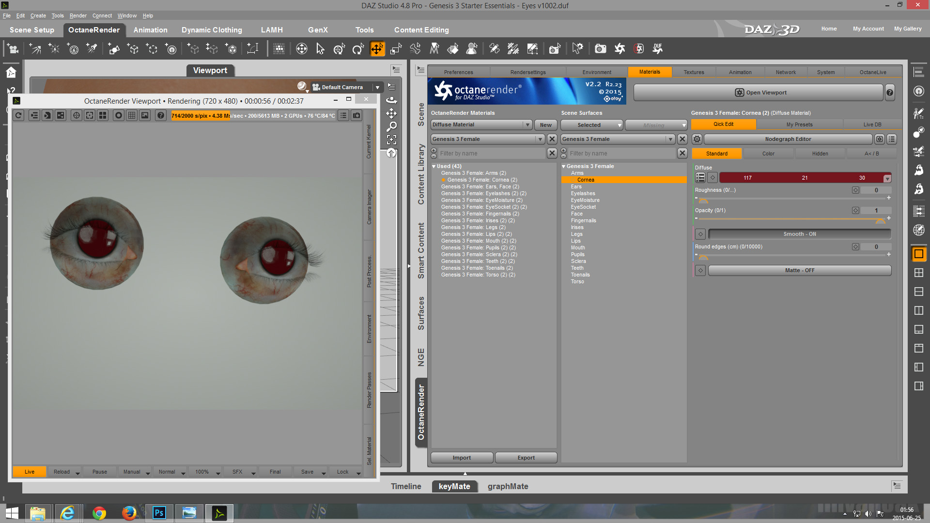The image size is (930, 523).
Task: Open the material settings gear icon
Action: [697, 139]
